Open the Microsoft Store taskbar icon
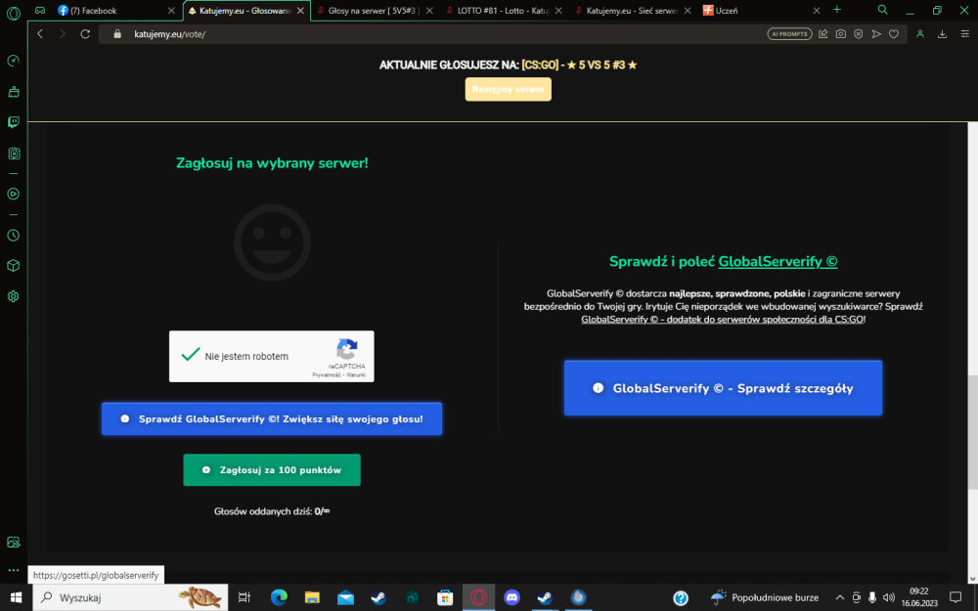 (x=445, y=597)
